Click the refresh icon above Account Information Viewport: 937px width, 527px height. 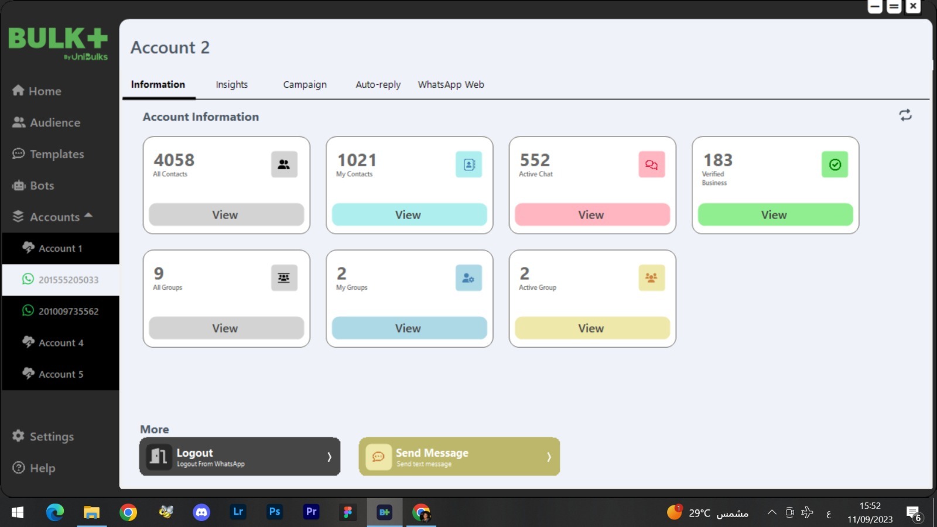pos(905,115)
